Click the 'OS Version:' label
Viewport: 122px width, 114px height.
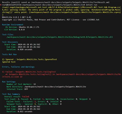[x=12, y=27]
